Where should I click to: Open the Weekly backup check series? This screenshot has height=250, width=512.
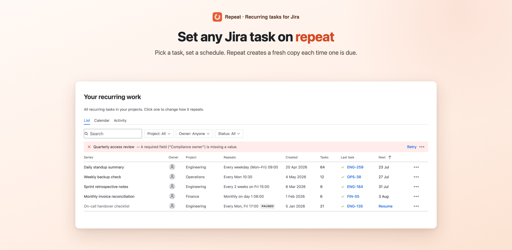pos(102,177)
